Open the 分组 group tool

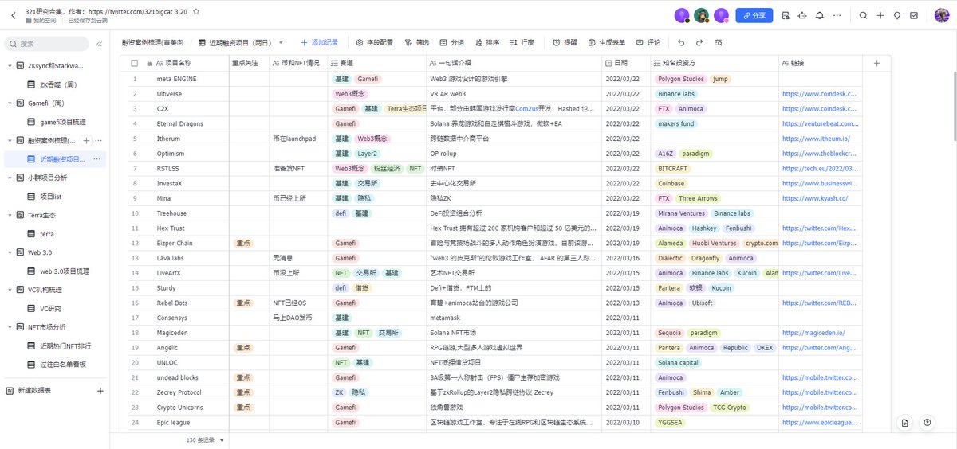click(x=452, y=42)
